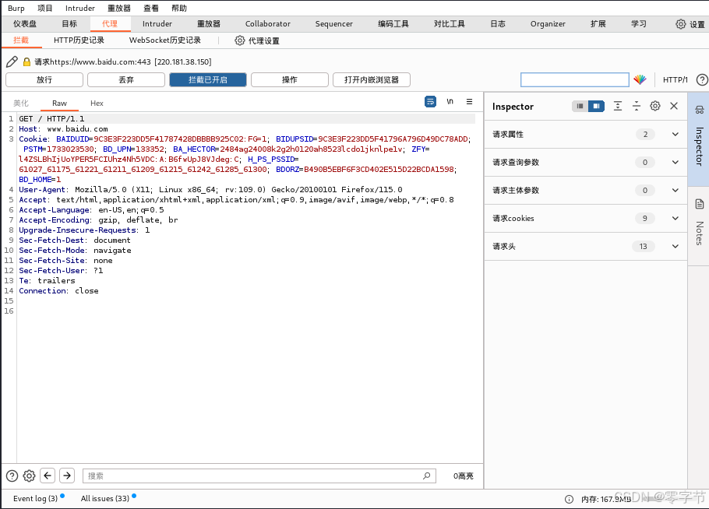The image size is (709, 509).
Task: Toggle the 拦截已开启 intercept button
Action: (208, 80)
